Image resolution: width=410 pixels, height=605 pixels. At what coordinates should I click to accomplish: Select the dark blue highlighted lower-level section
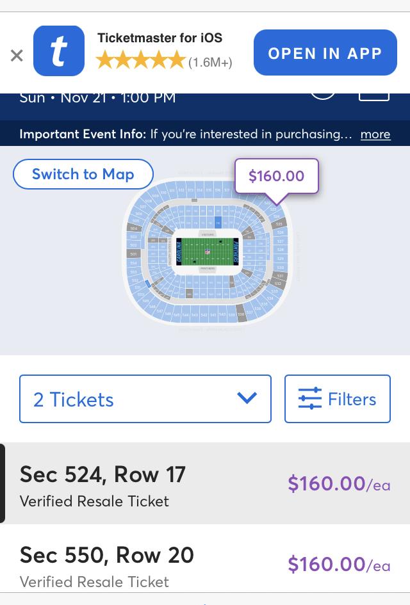point(218,222)
